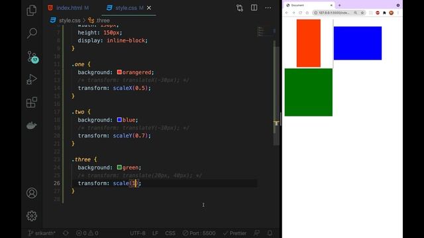Click style.css in the breadcrumb
The width and height of the screenshot is (424, 238).
coord(70,20)
